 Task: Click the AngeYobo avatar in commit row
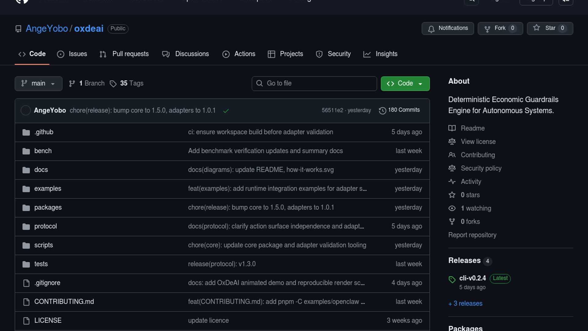[x=25, y=110]
